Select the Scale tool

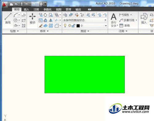[41, 20]
